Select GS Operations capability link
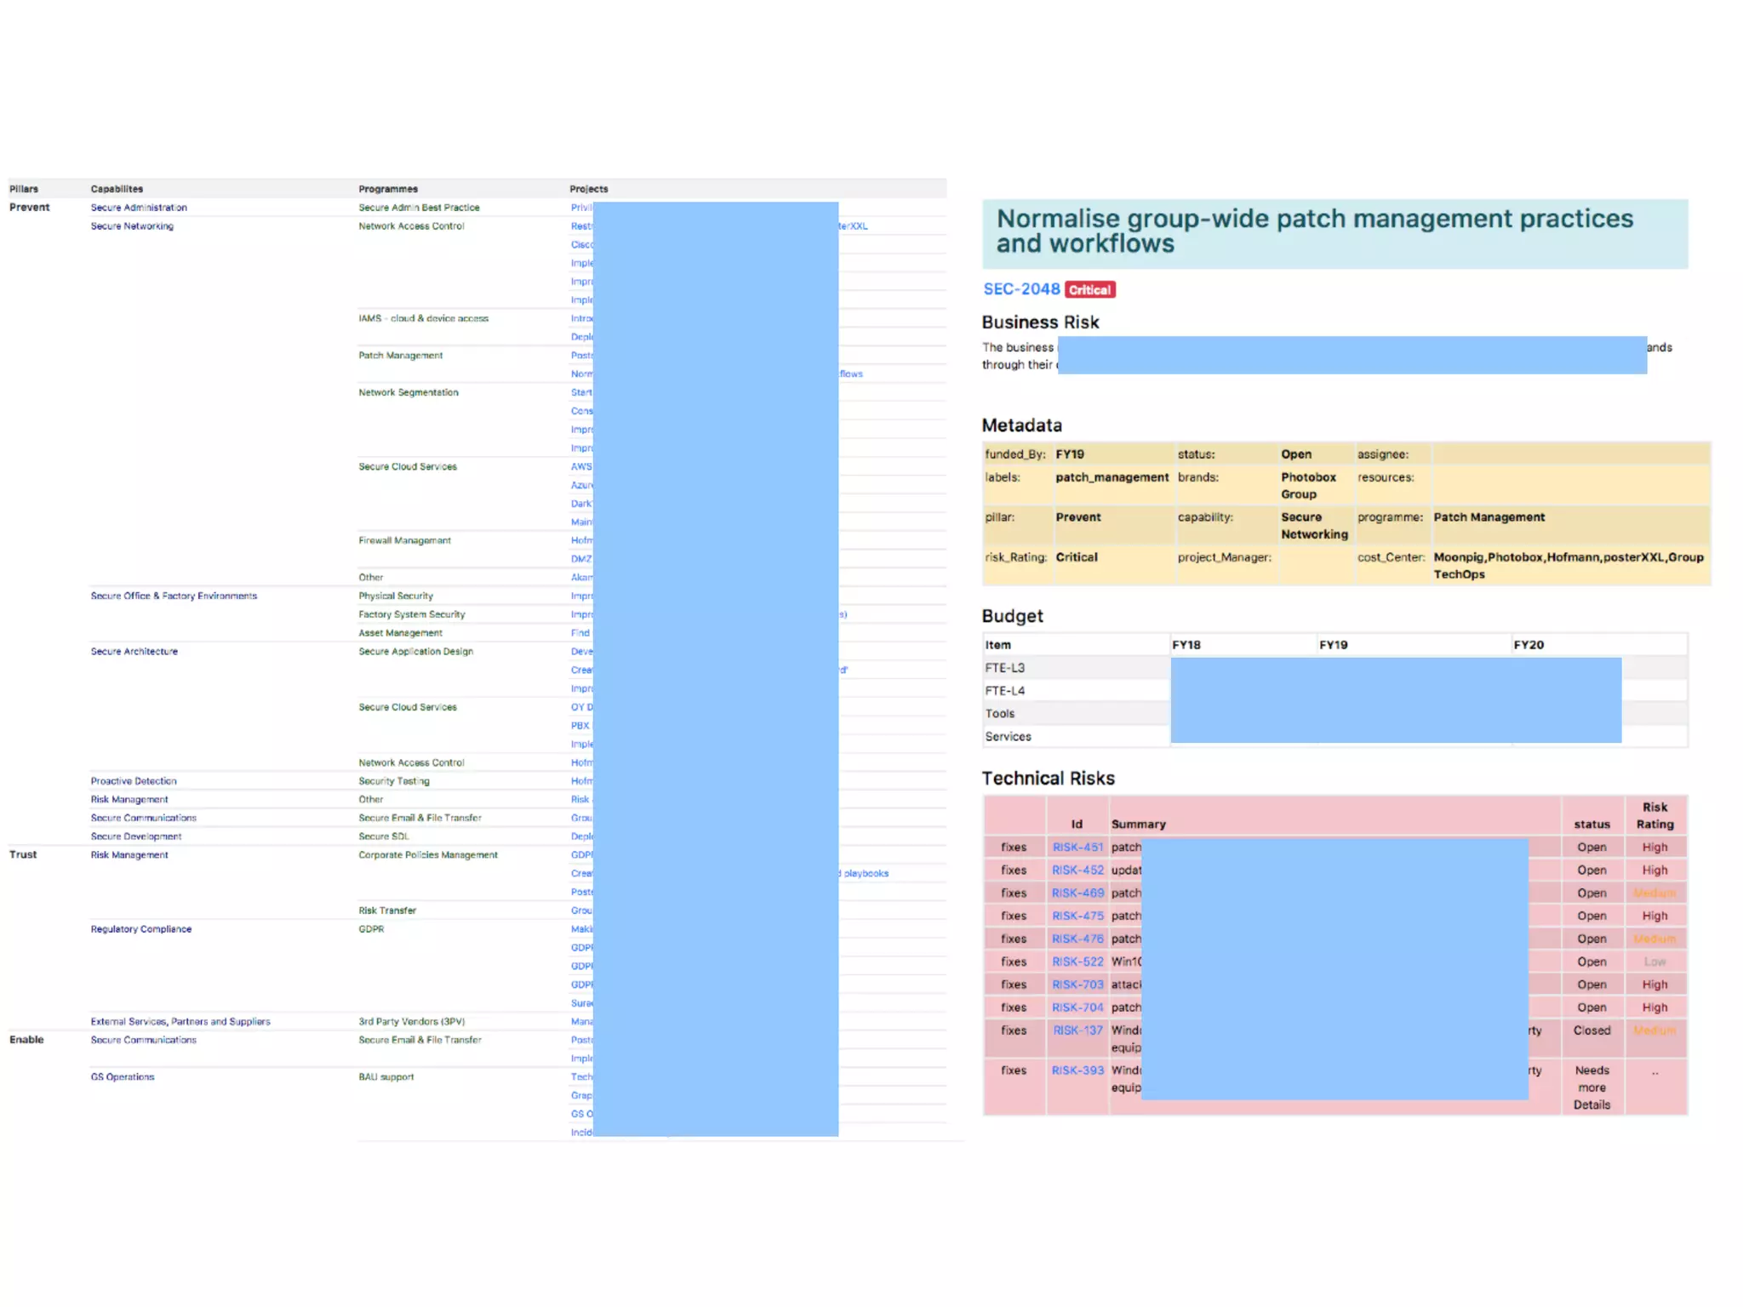 tap(123, 1077)
